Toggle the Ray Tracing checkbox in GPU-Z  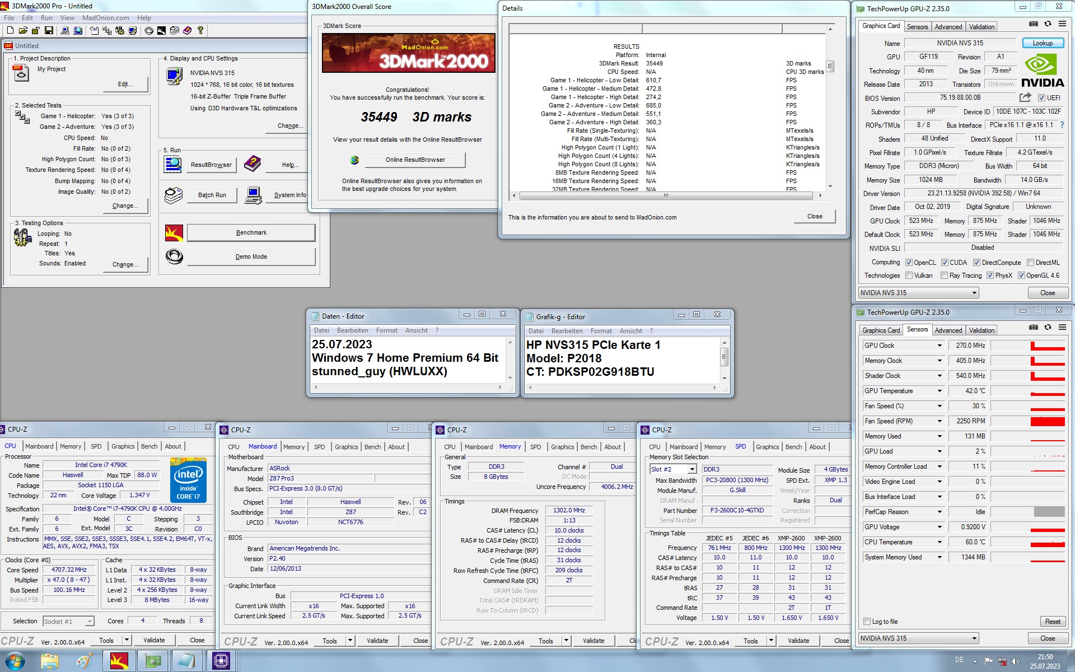[x=945, y=276]
